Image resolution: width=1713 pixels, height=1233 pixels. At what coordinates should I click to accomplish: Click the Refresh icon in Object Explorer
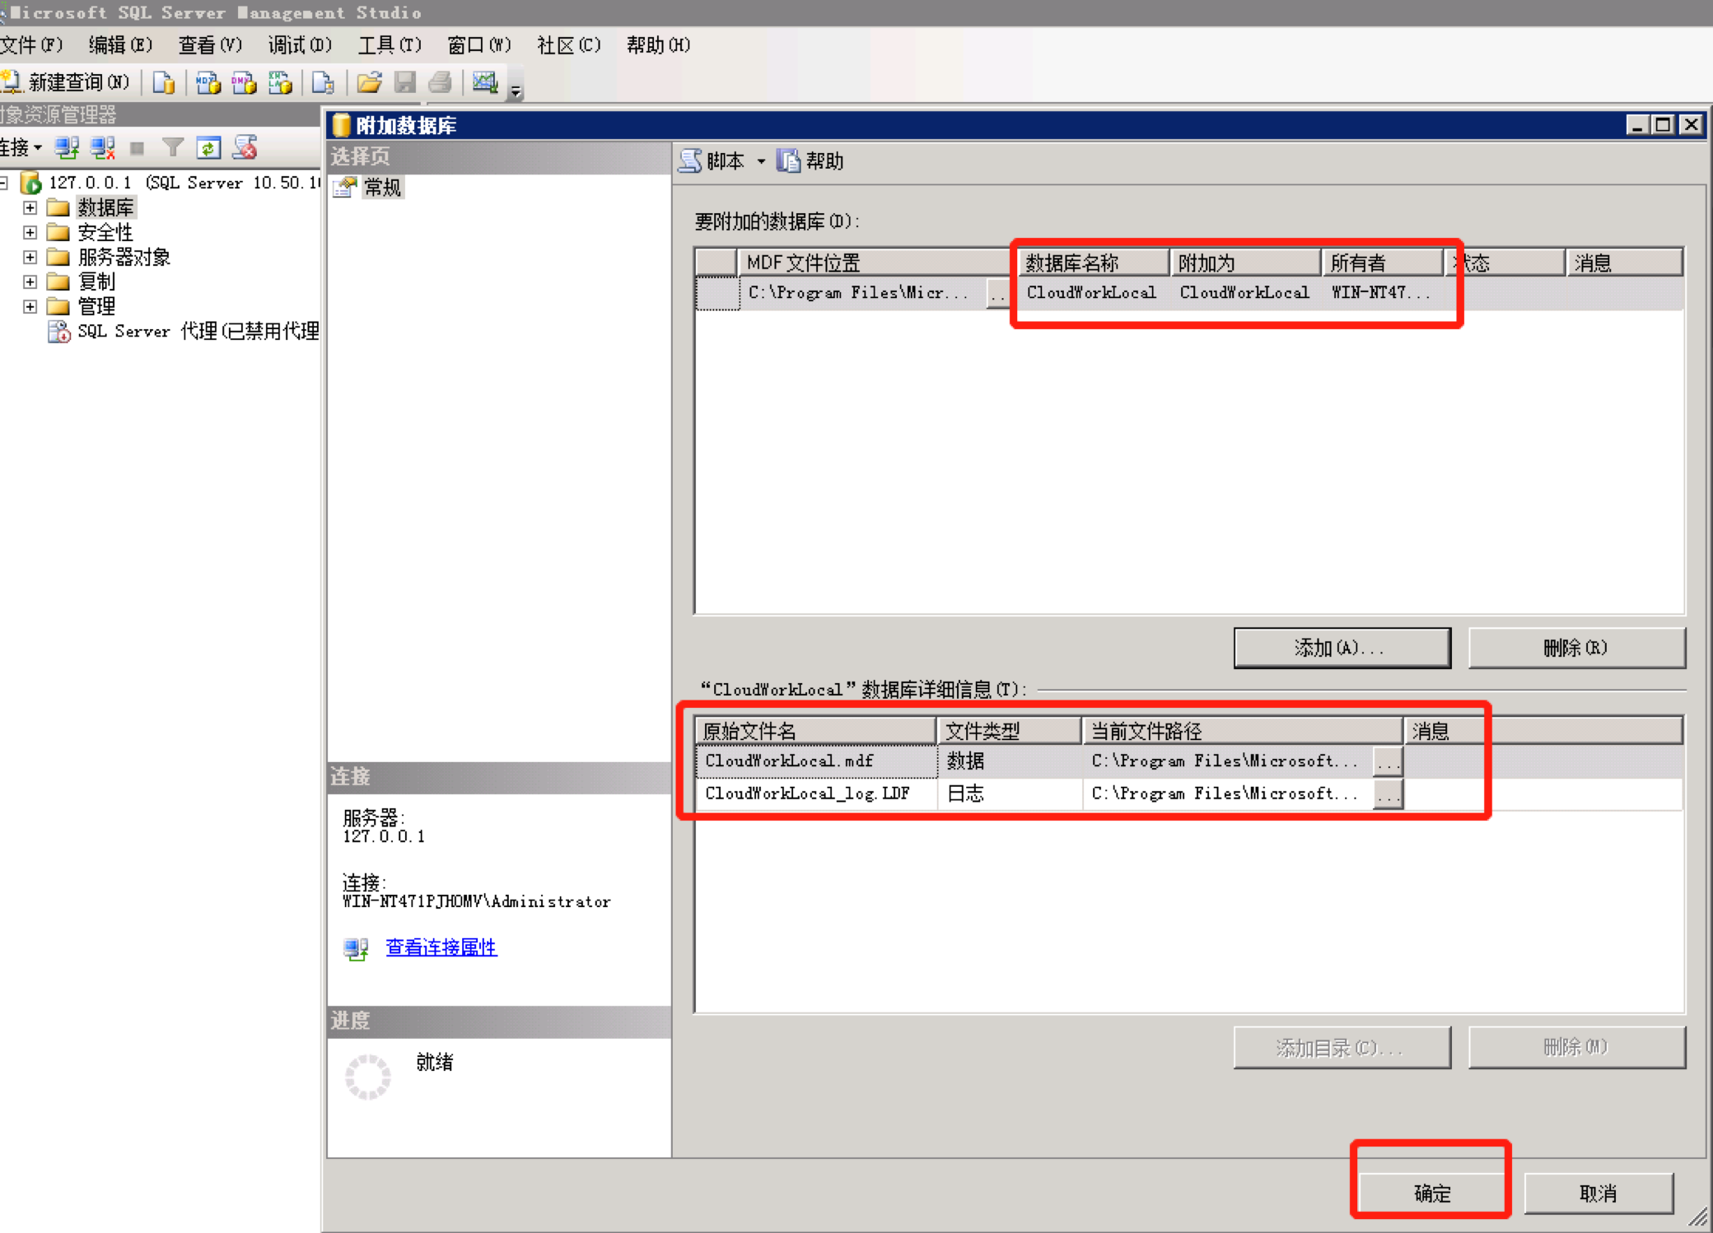click(208, 148)
